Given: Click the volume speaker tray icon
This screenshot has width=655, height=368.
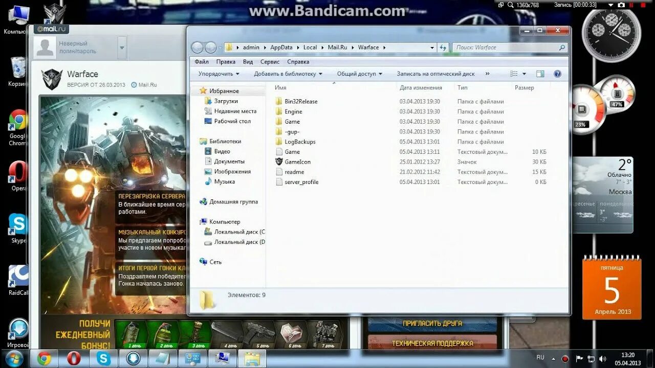Looking at the screenshot, I should coord(603,359).
